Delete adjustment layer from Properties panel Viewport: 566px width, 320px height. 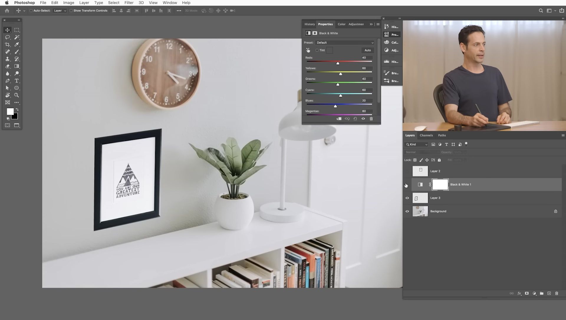click(371, 119)
